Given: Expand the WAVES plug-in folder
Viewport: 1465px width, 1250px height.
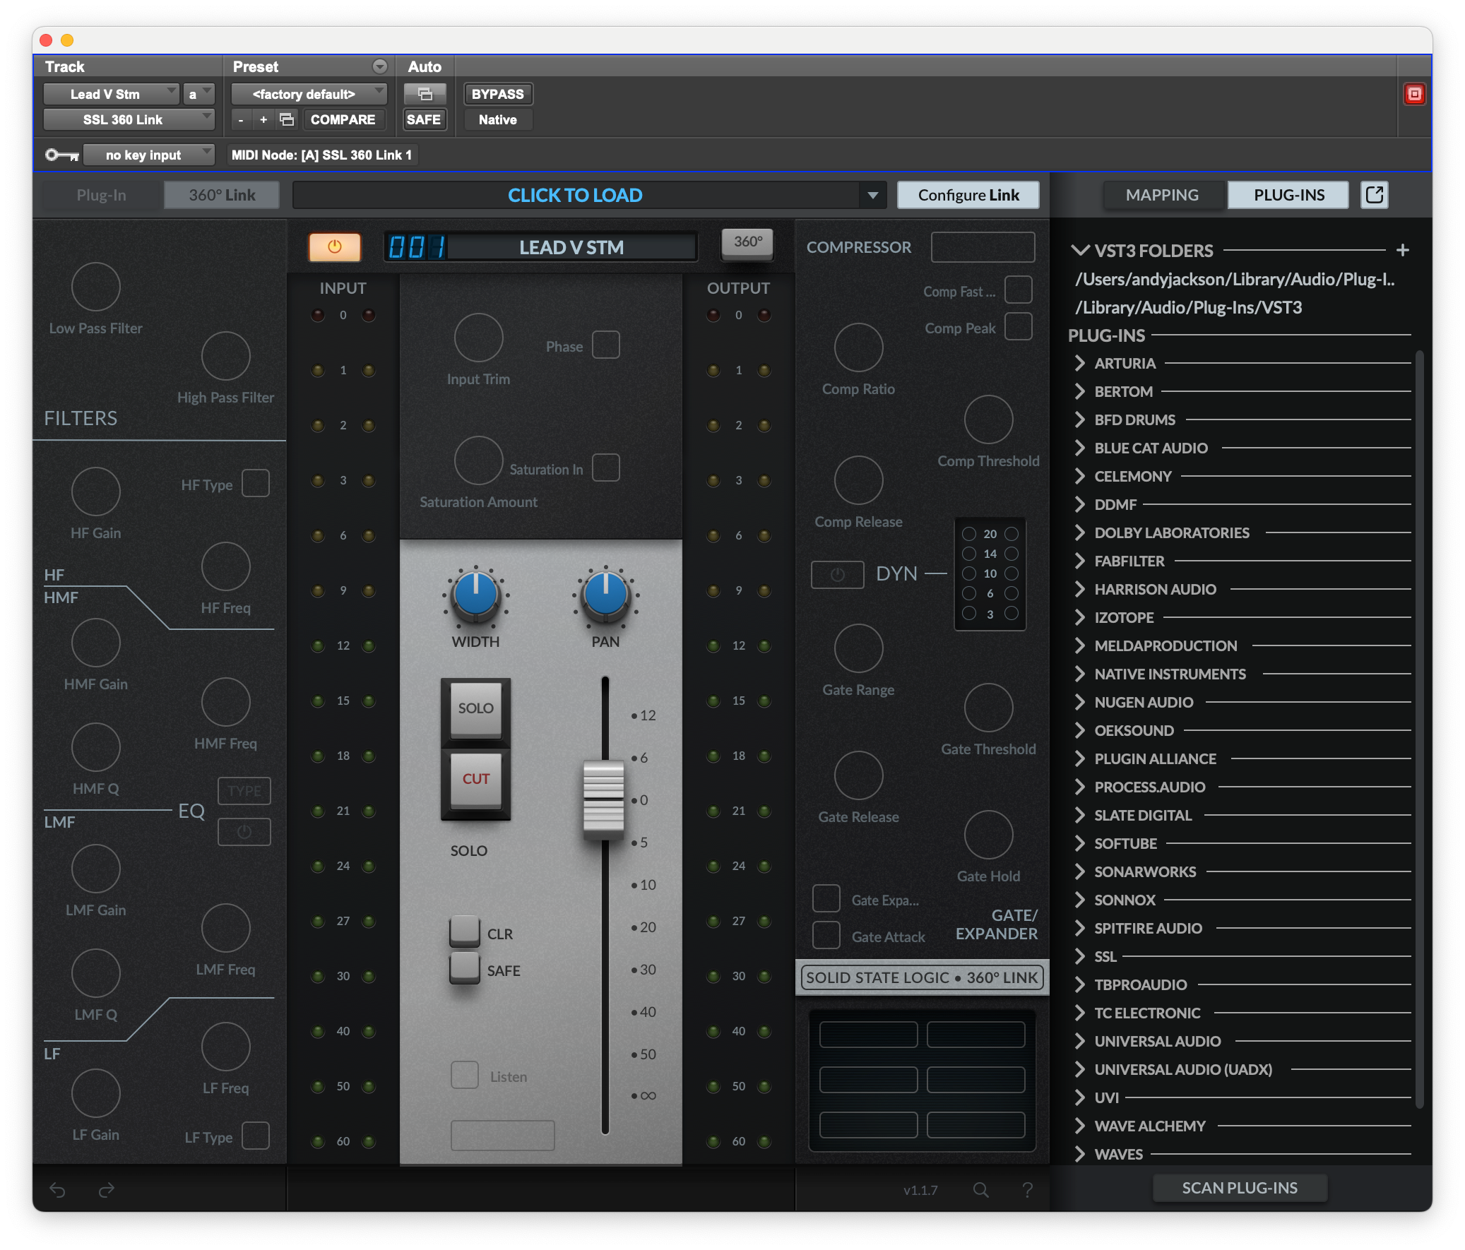Looking at the screenshot, I should (x=1079, y=1155).
